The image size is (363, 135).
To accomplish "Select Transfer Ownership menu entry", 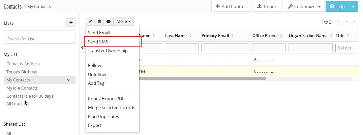I will pos(108,51).
